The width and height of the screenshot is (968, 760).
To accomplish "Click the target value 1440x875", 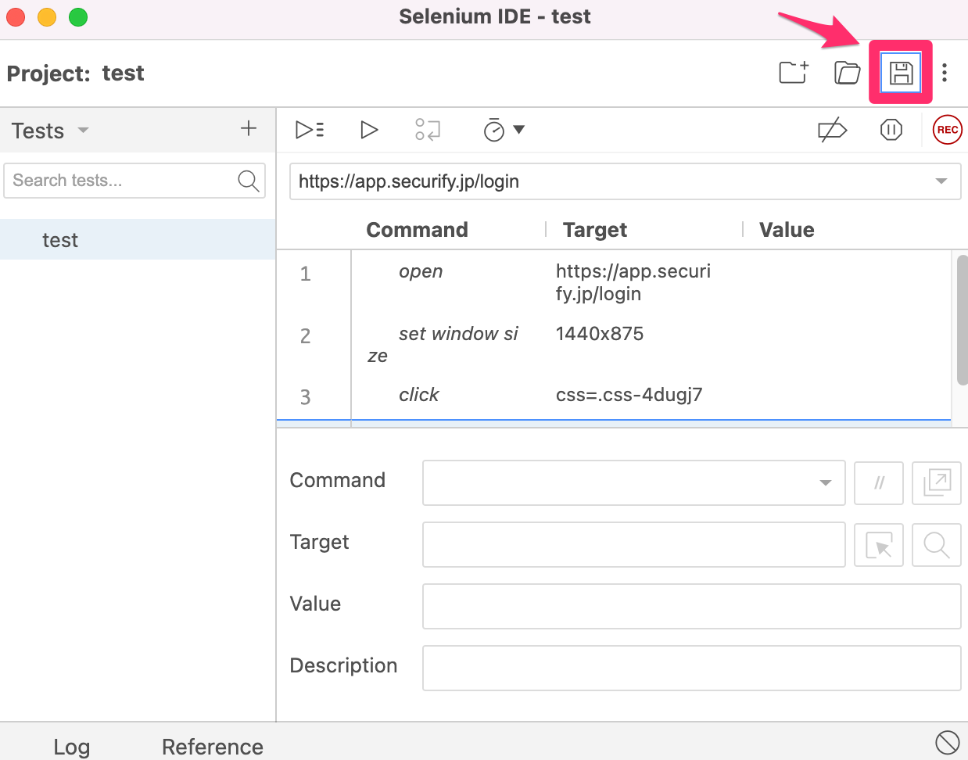I will [600, 334].
